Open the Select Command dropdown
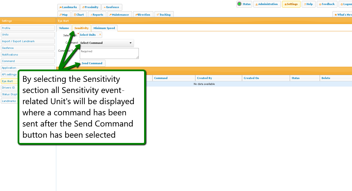The height and width of the screenshot is (191, 352). (106, 43)
